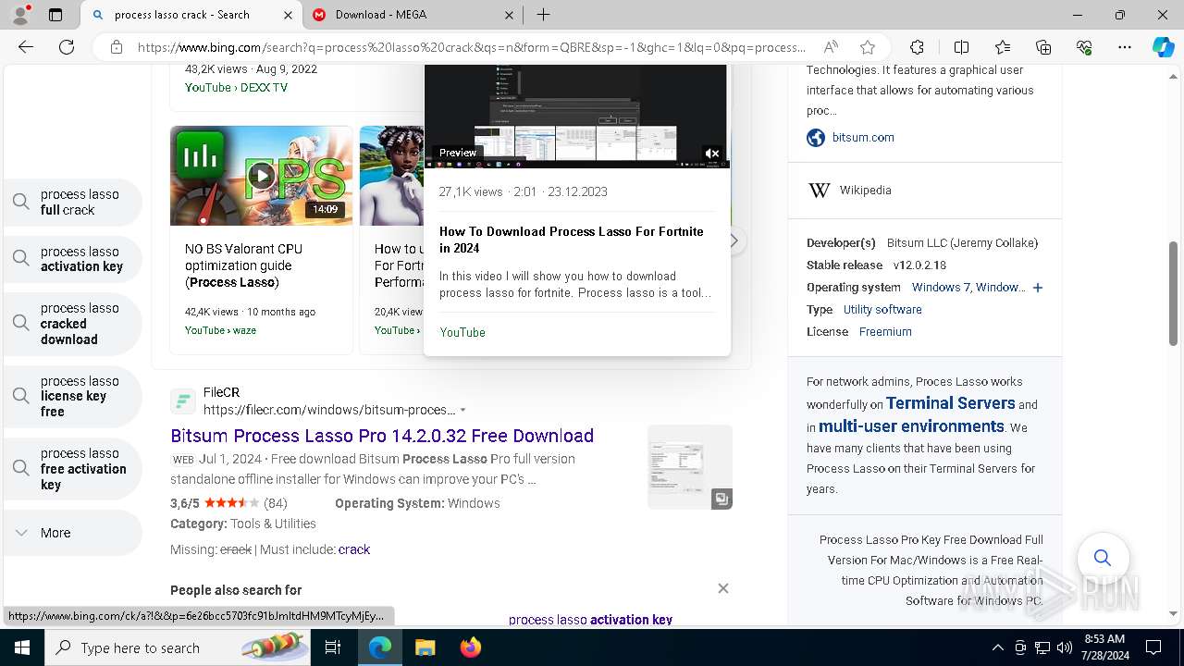Image resolution: width=1184 pixels, height=666 pixels.
Task: Open the YouTube DEXX TV source link
Action: click(x=236, y=88)
